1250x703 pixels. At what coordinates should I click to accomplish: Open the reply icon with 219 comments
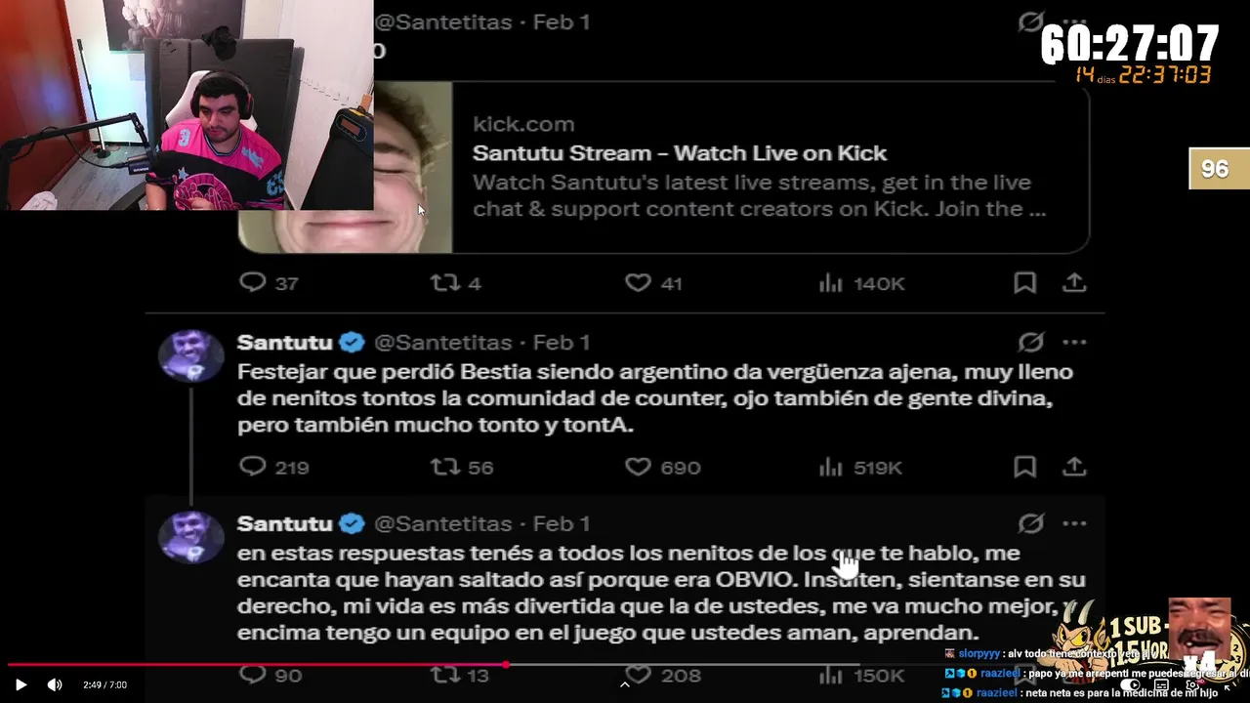[253, 467]
